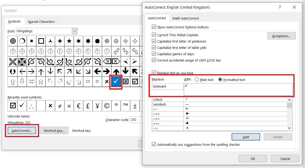305x168 pixels.
Task: Select the solid five-pointed star symbol
Action: click(69, 41)
